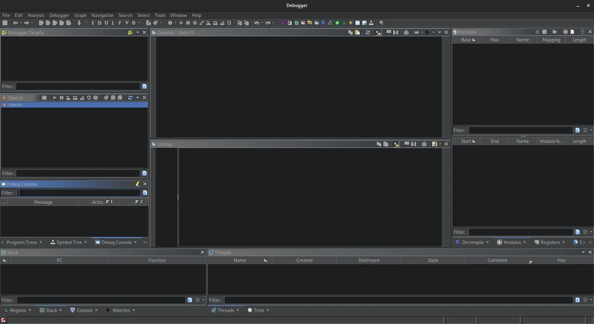Click the Pause icon in Objects panel toolbar

(61, 98)
